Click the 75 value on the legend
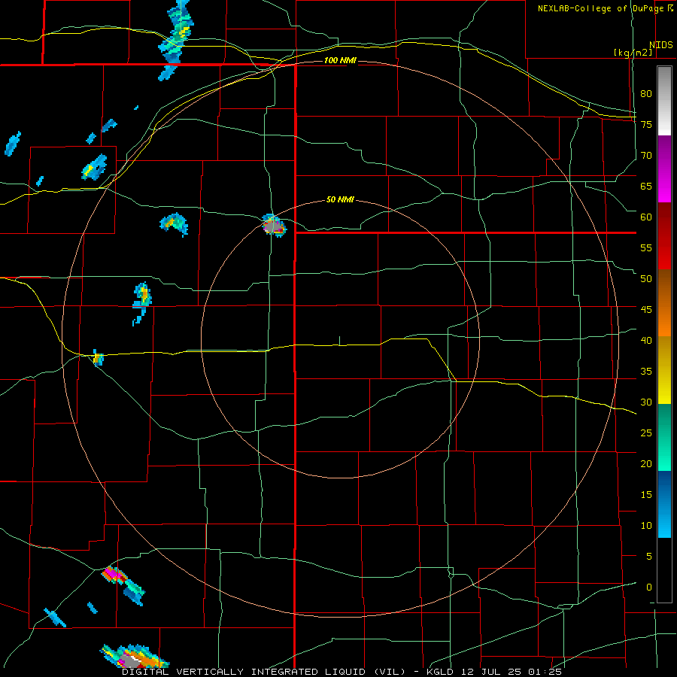The image size is (677, 677). tap(646, 125)
